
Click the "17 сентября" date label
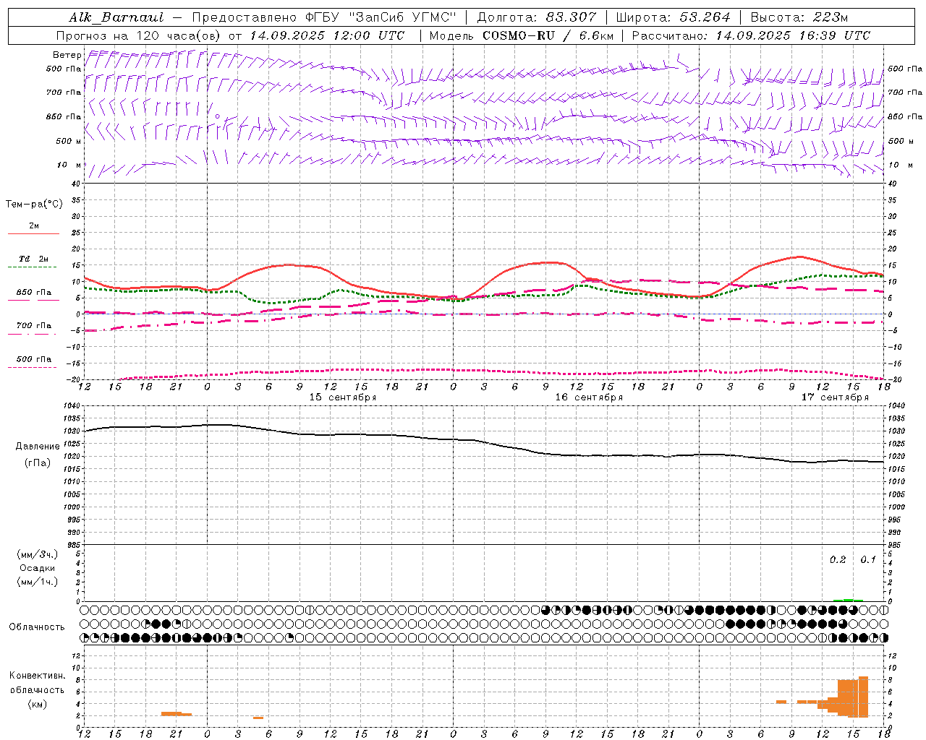pos(835,397)
